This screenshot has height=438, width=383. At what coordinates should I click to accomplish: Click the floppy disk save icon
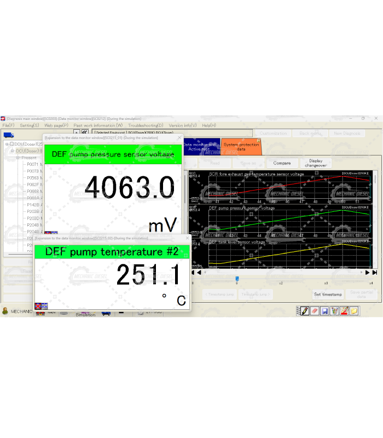tap(324, 311)
